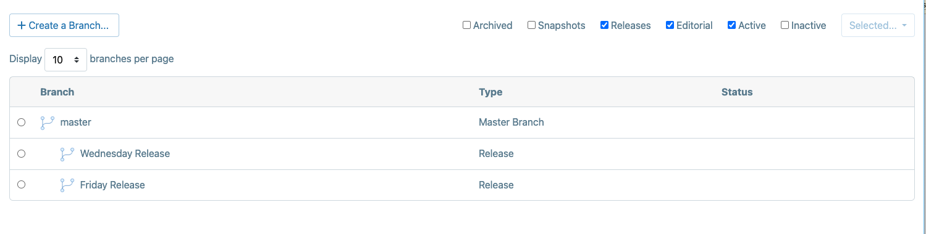Enable the Snapshots filter checkbox
Screen dimensions: 926x234
coord(531,25)
